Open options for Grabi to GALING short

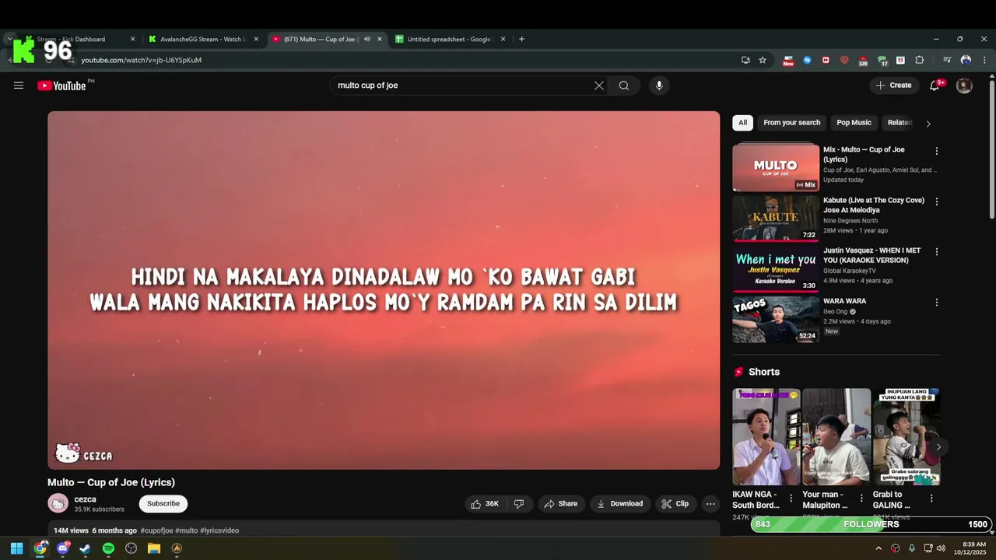tap(931, 498)
